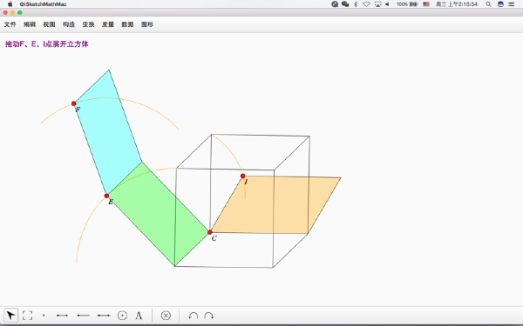Open Spotlight search in the menu bar
Screen dimensions: 523x326
pos(488,4)
